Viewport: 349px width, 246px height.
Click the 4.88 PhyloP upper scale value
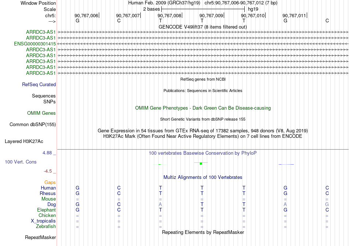47,153
